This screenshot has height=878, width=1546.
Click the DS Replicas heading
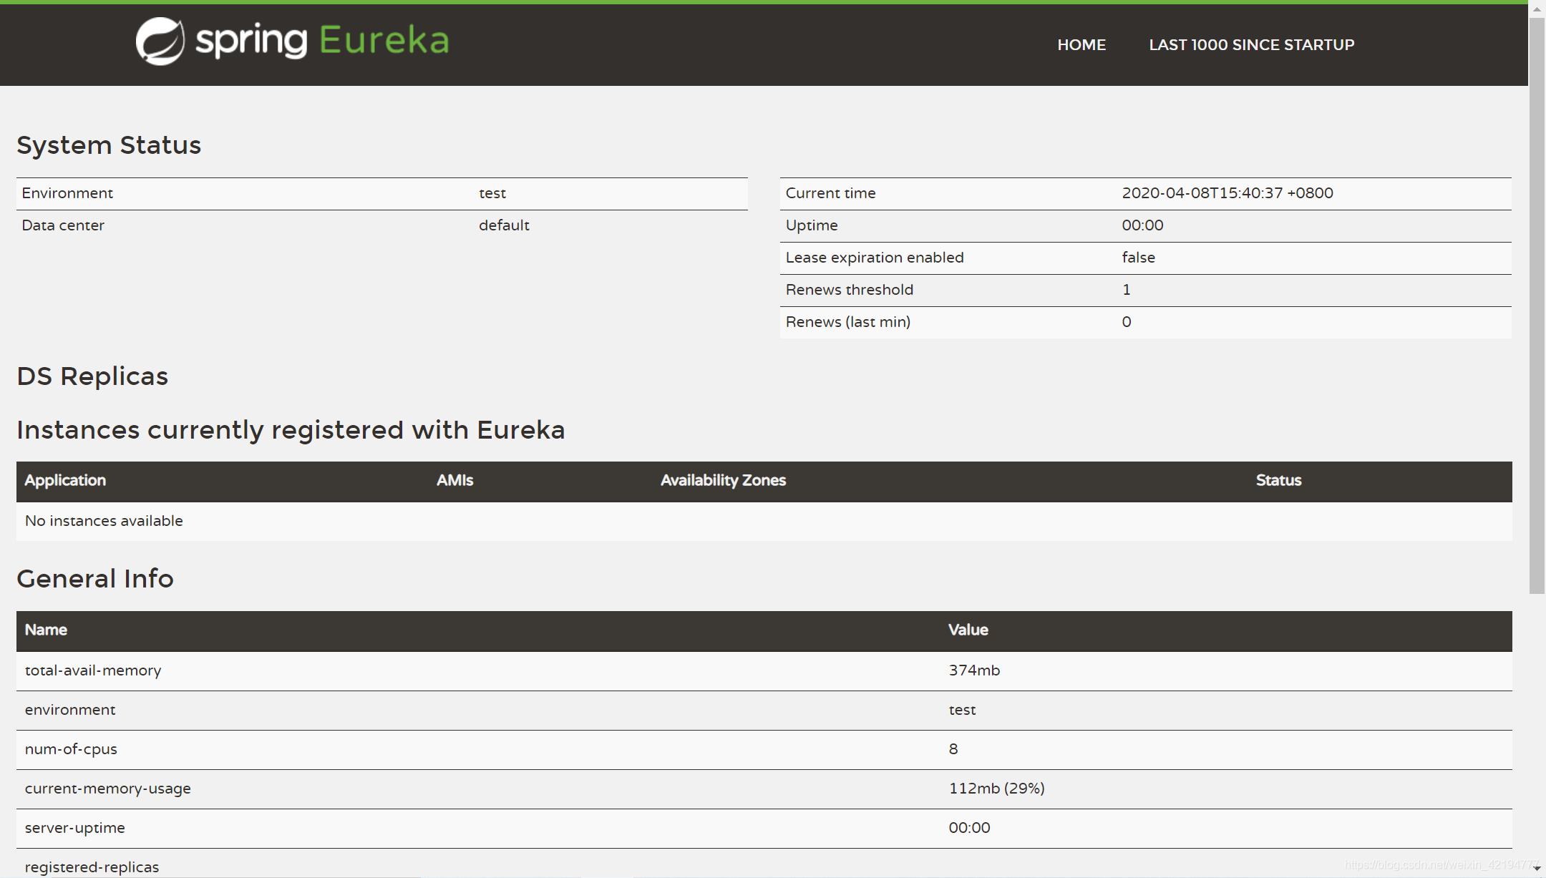[92, 376]
